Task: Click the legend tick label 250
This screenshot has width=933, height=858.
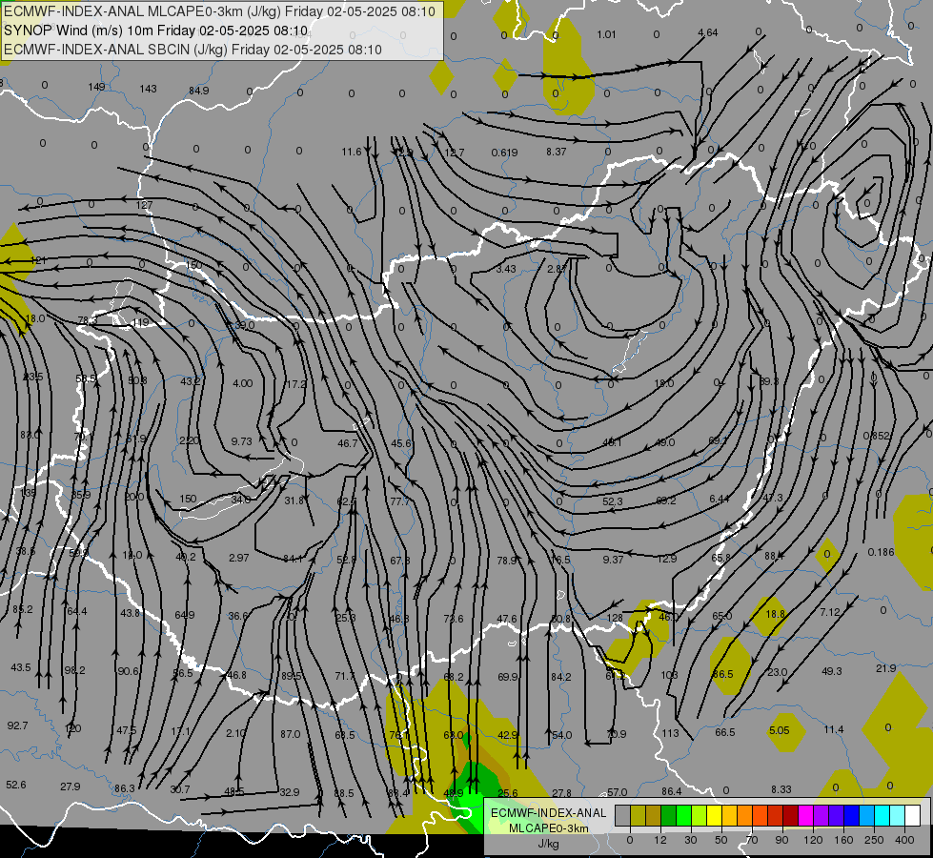Action: pyautogui.click(x=874, y=840)
